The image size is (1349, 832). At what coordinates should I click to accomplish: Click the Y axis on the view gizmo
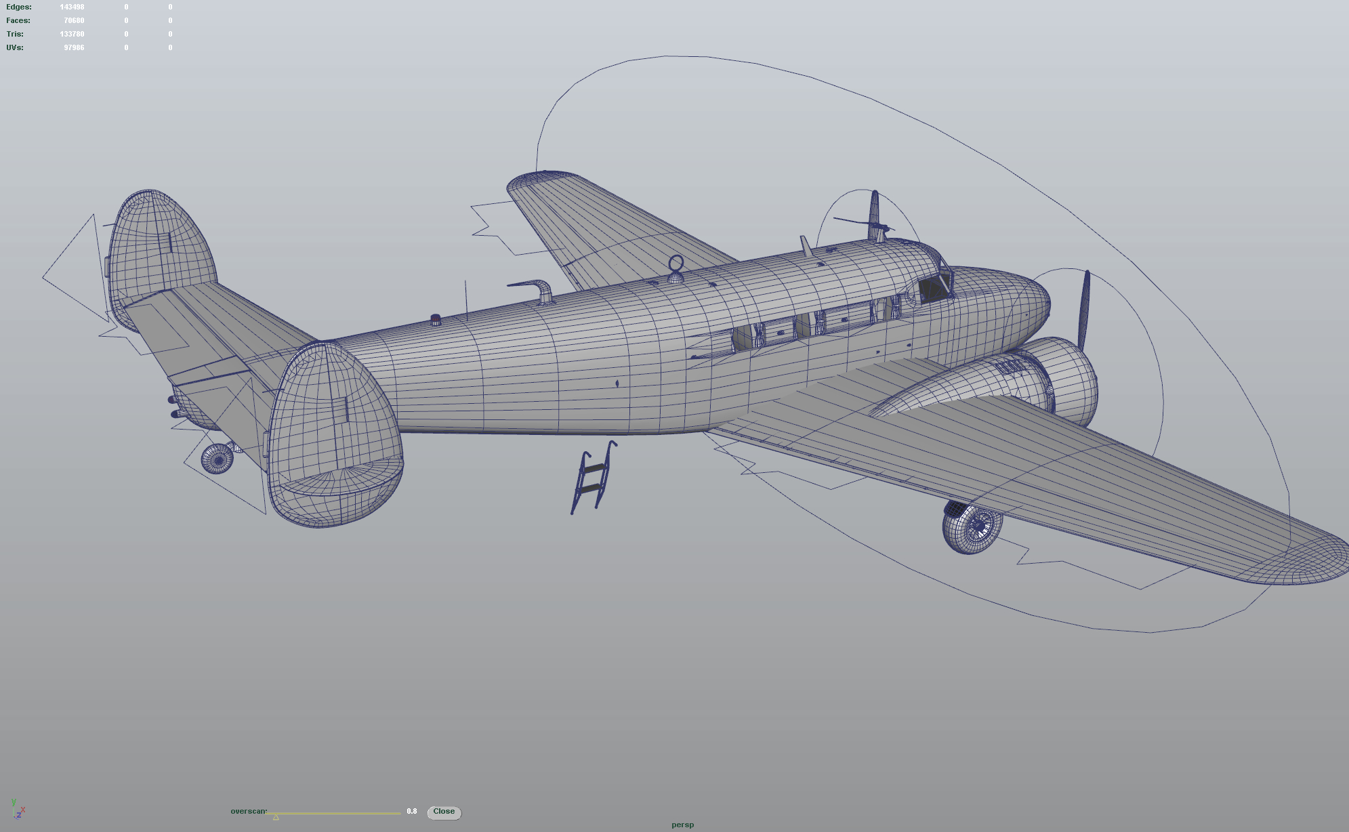[x=14, y=803]
